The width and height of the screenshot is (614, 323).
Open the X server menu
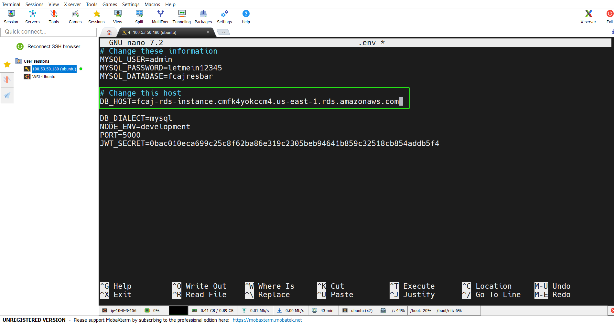coord(72,4)
